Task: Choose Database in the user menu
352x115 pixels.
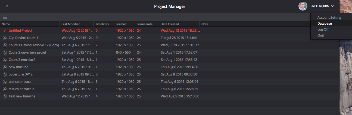Action: coord(325,24)
